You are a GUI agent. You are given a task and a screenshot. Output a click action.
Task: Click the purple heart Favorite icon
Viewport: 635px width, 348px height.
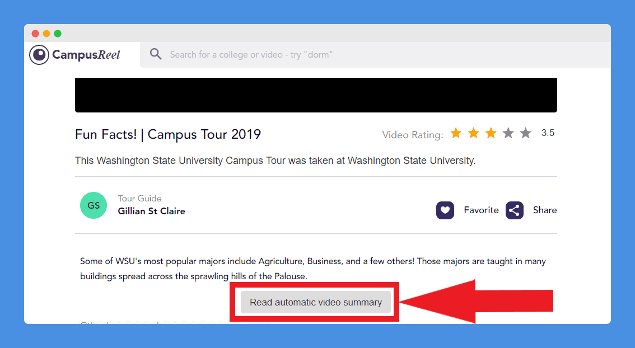coord(445,210)
